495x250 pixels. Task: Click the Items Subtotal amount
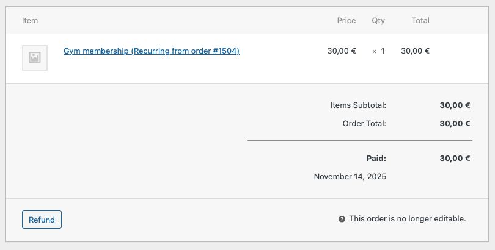[455, 105]
